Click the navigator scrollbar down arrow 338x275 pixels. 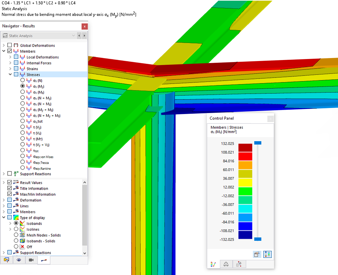point(85,253)
